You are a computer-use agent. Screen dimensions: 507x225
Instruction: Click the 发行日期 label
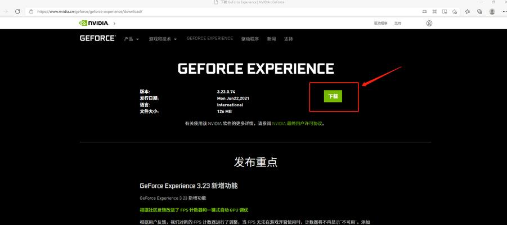(149, 98)
